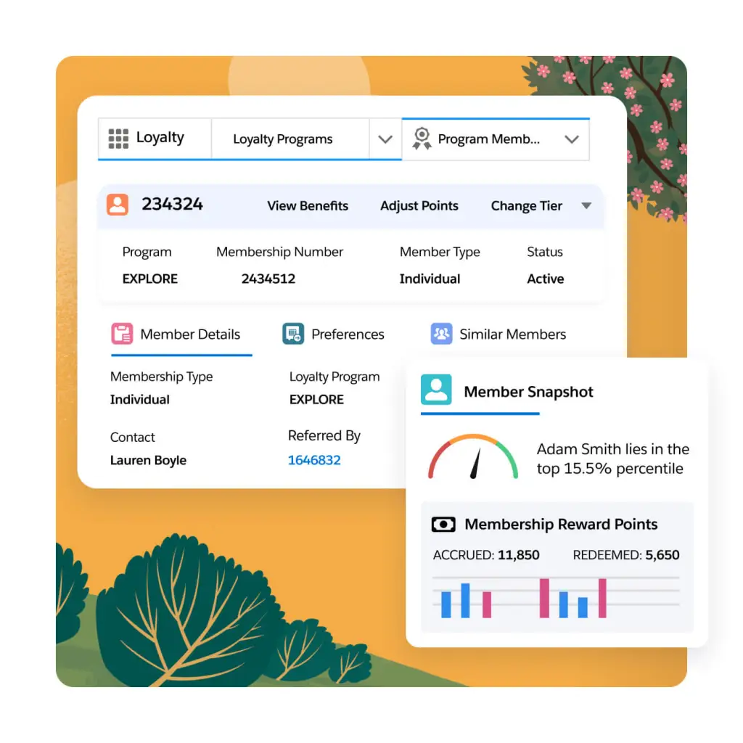This screenshot has width=743, height=743.
Task: Click the pink Member Details card icon
Action: pyautogui.click(x=122, y=334)
